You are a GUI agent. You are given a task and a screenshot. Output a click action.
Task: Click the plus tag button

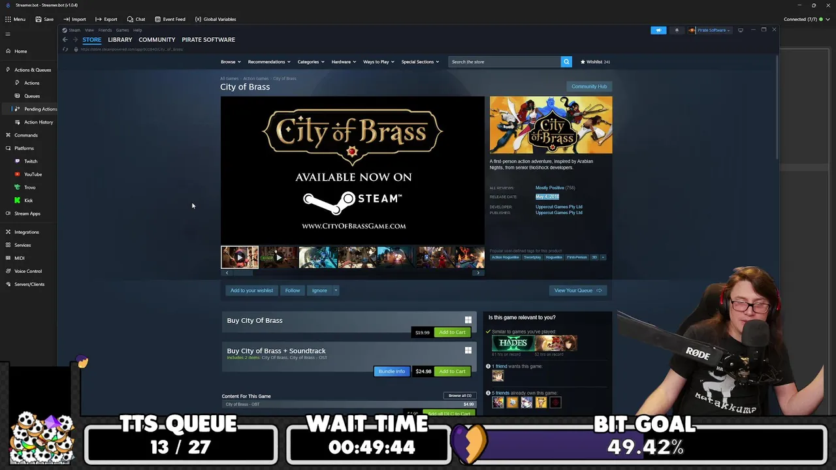point(603,257)
